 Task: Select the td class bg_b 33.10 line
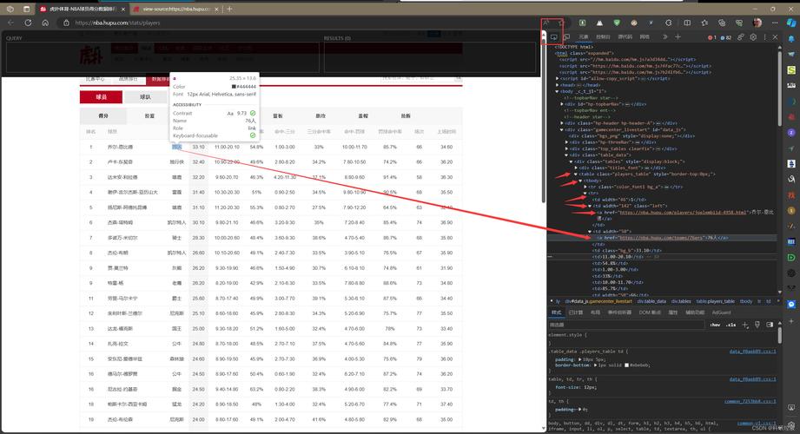coord(626,250)
